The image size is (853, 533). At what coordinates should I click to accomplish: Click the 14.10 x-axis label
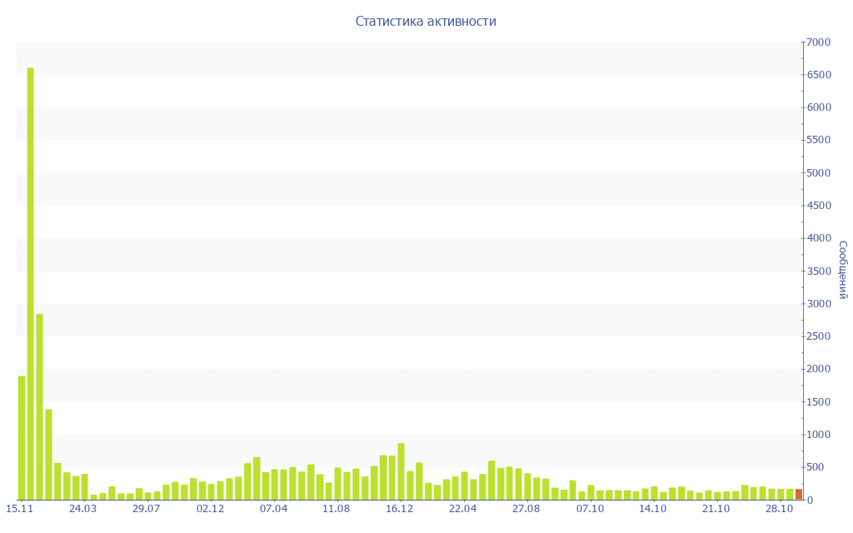tap(653, 509)
